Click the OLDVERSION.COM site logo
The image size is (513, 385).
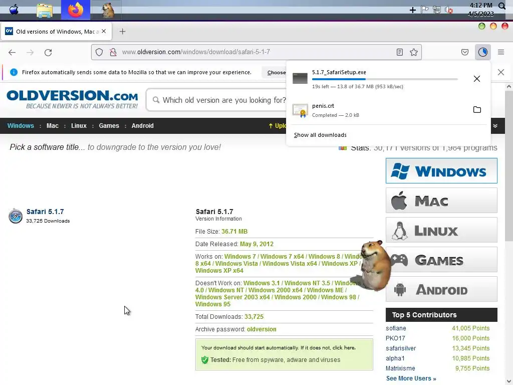point(72,100)
